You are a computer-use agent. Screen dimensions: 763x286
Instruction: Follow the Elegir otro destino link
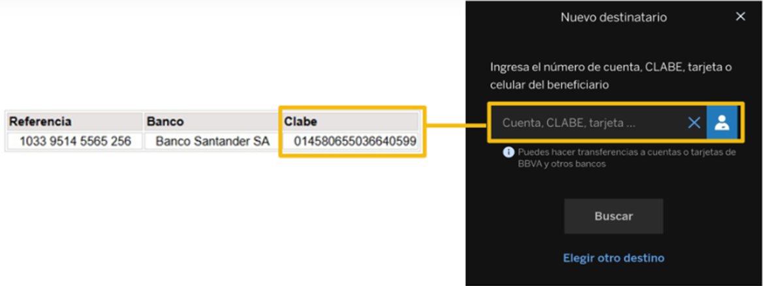(614, 258)
